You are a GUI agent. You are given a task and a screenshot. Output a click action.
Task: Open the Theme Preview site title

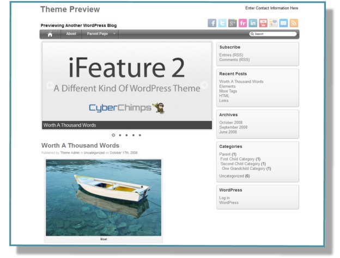[70, 9]
